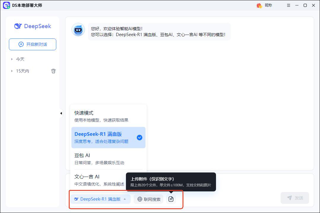The height and width of the screenshot is (213, 320).
Task: Enable 联网搜索 web search
Action: tap(148, 199)
